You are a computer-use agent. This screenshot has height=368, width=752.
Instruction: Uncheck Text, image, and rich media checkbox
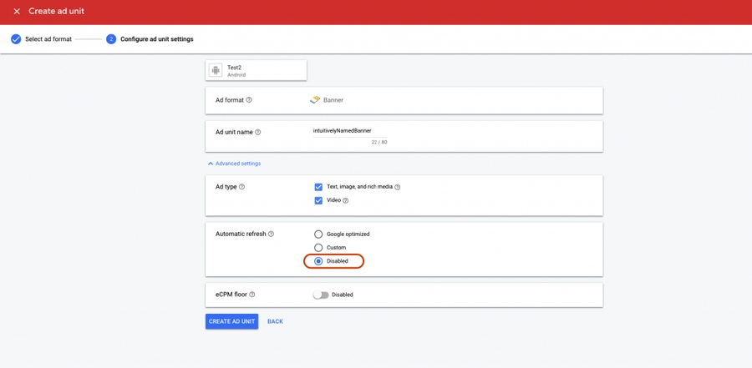tap(318, 187)
